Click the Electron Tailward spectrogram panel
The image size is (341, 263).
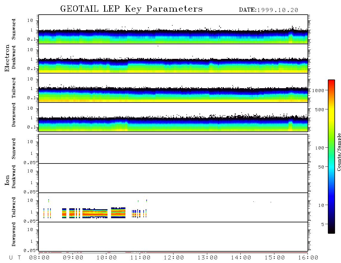click(173, 88)
